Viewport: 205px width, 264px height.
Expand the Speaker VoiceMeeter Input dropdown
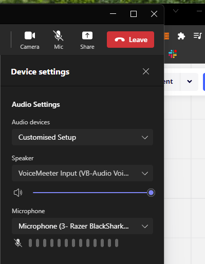click(x=82, y=173)
